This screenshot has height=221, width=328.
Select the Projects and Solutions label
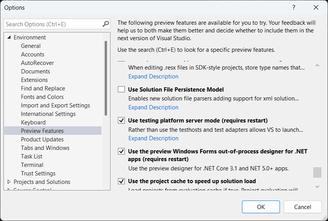coord(42,182)
